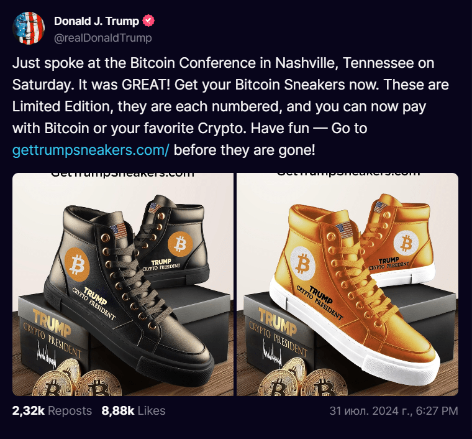Open the gettrumpsneakers.com/ link
The width and height of the screenshot is (472, 439).
(x=91, y=150)
